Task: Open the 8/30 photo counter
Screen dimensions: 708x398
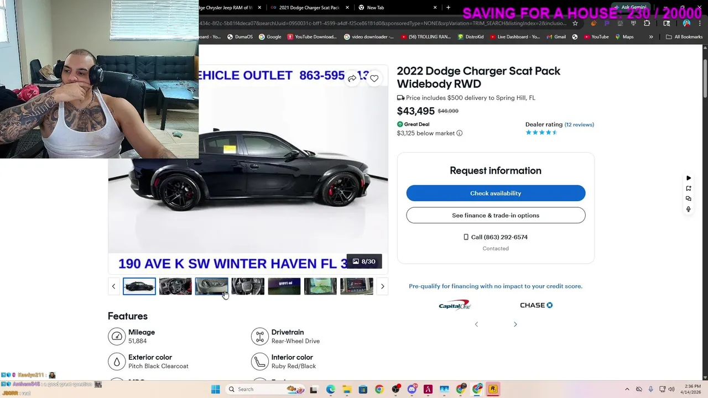Action: click(364, 261)
